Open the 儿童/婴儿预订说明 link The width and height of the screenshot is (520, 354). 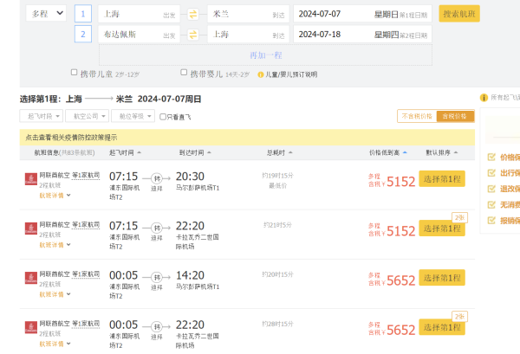click(x=291, y=74)
